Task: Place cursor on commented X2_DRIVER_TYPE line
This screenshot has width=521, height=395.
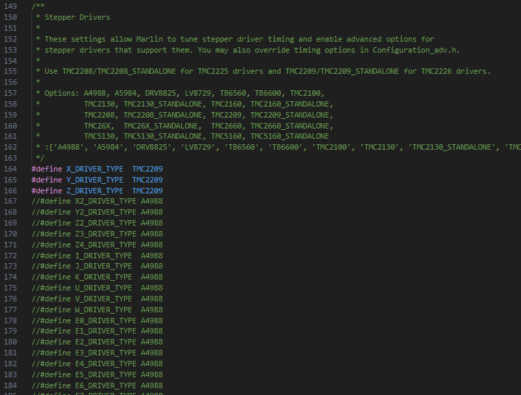Action: 97,201
